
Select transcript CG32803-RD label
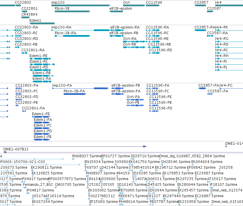coord(26,39)
